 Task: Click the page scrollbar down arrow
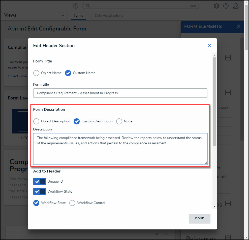pos(246,237)
